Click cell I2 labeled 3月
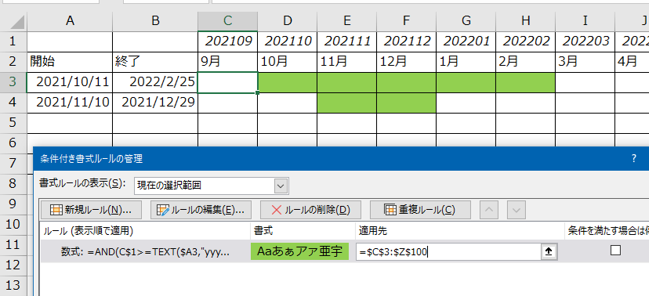Viewport: 649px width, 296px height. (x=586, y=62)
